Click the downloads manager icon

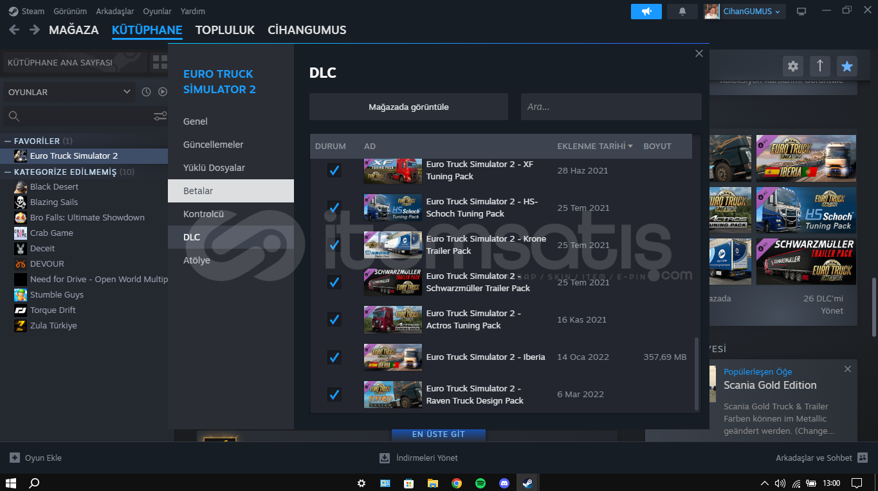[x=385, y=458]
